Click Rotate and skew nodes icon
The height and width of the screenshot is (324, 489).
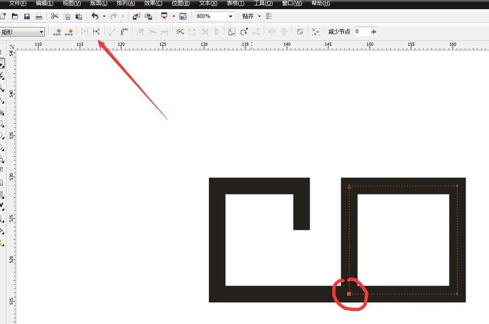click(x=244, y=31)
